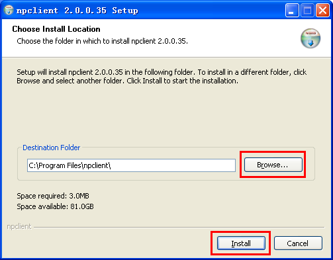Click the 'Browse and select another folder' instruction line
333x260 pixels.
pyautogui.click(x=128, y=81)
